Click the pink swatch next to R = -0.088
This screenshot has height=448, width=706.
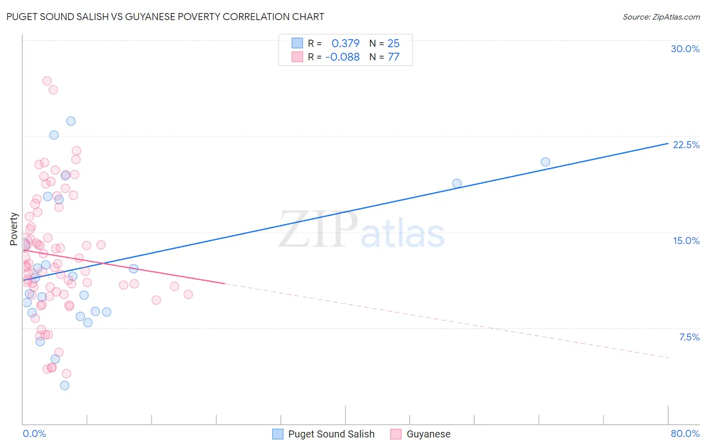point(297,57)
